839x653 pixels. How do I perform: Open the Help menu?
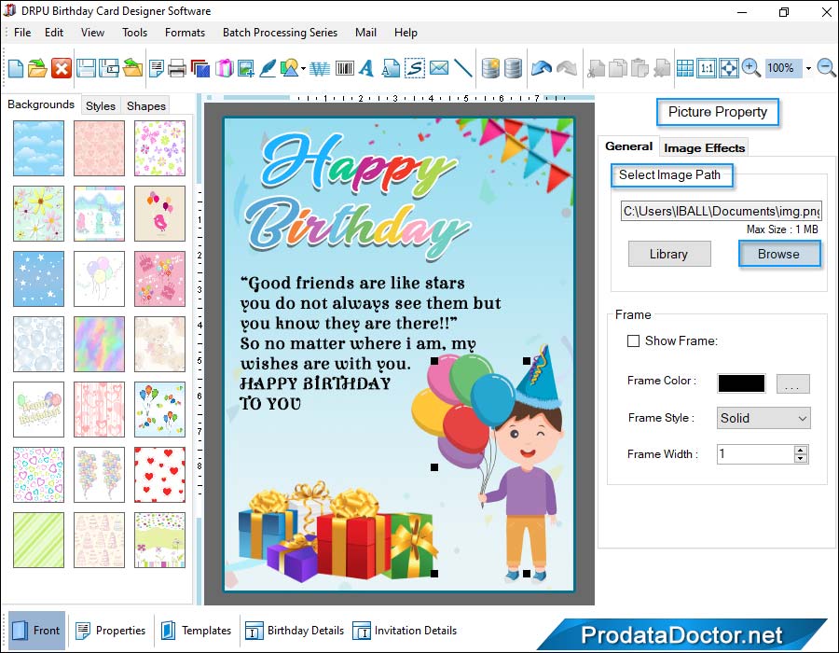(406, 33)
